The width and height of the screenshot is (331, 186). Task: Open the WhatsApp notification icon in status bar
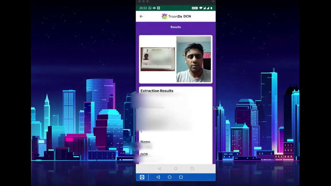click(x=150, y=8)
